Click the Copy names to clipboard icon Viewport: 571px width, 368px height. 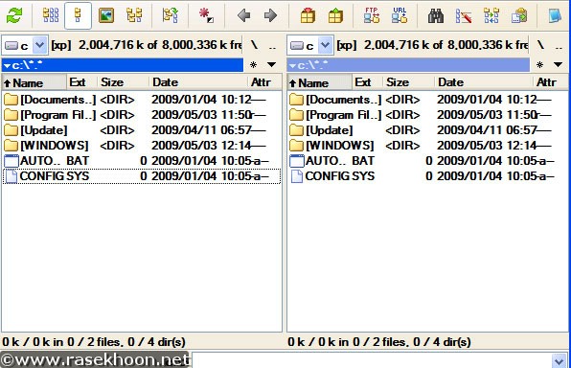[519, 15]
